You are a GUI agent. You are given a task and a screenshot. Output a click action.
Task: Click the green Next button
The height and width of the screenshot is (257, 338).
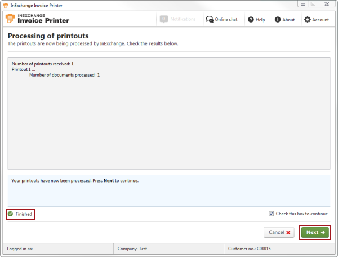pos(315,232)
